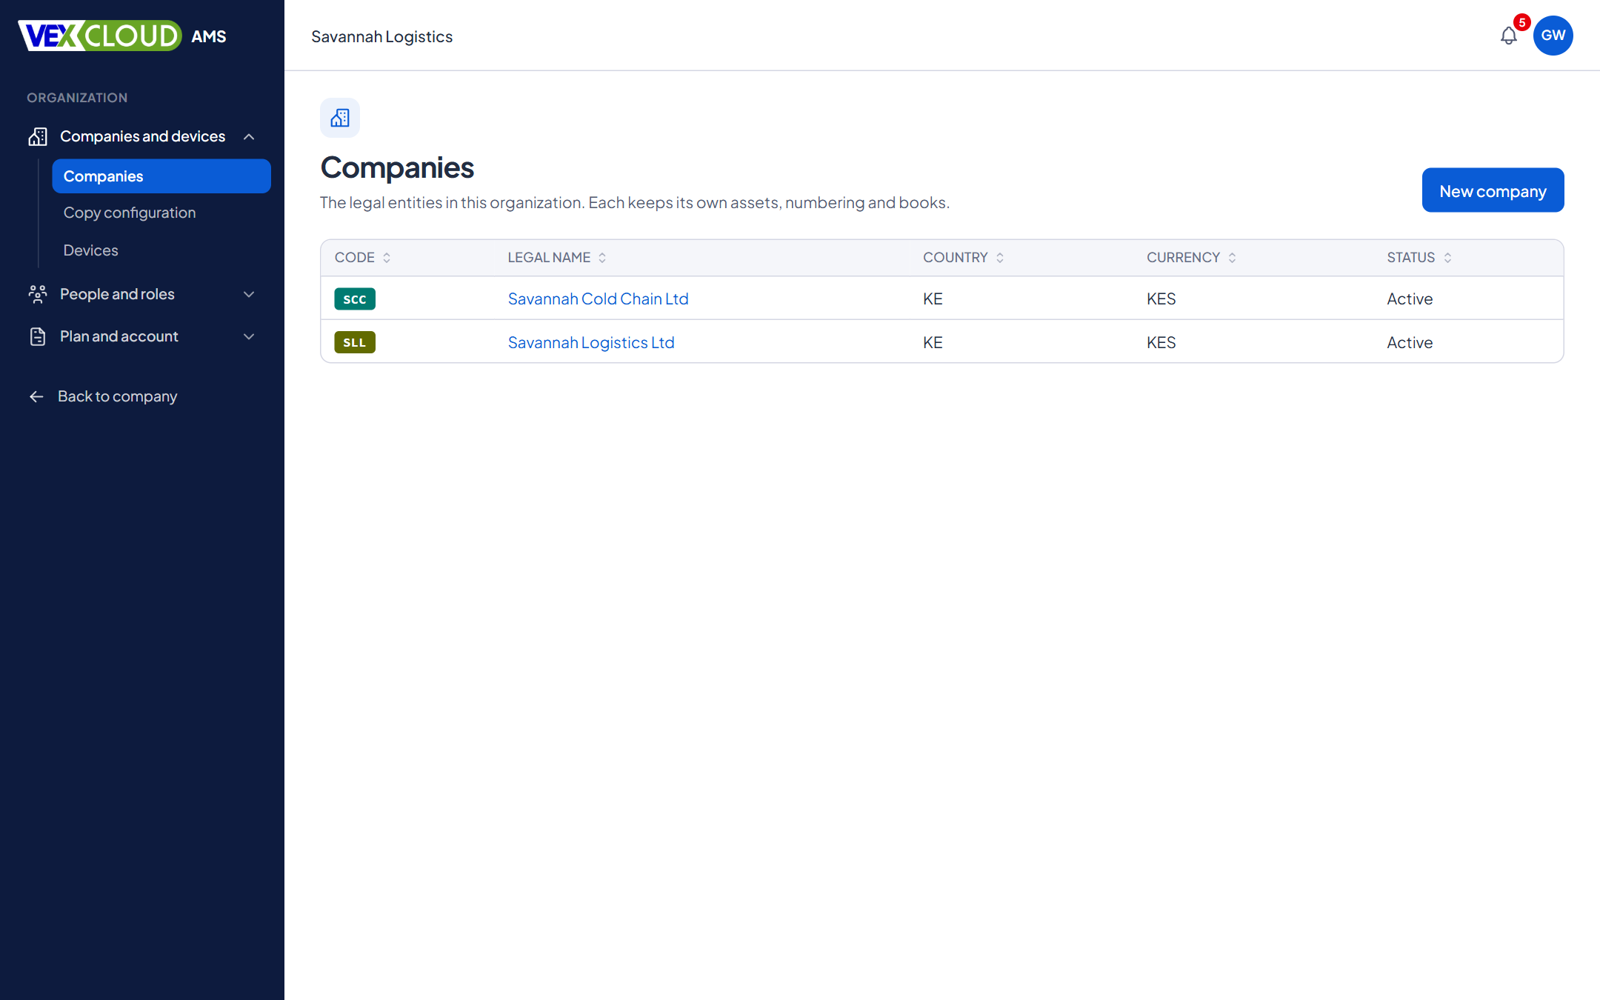Screen dimensions: 1600x1000
Task: Click the Plan and account document icon
Action: pyautogui.click(x=38, y=336)
